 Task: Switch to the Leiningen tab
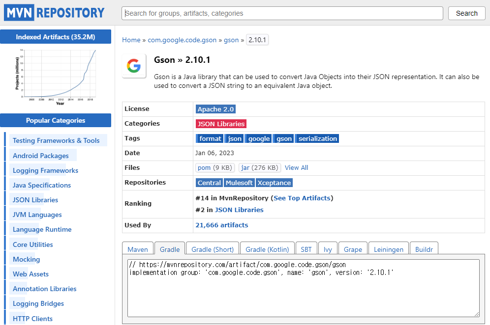click(x=389, y=249)
